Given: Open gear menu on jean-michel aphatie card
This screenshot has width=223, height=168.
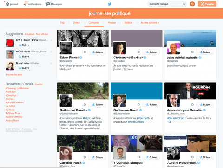Looking at the screenshot, I should 192,52.
